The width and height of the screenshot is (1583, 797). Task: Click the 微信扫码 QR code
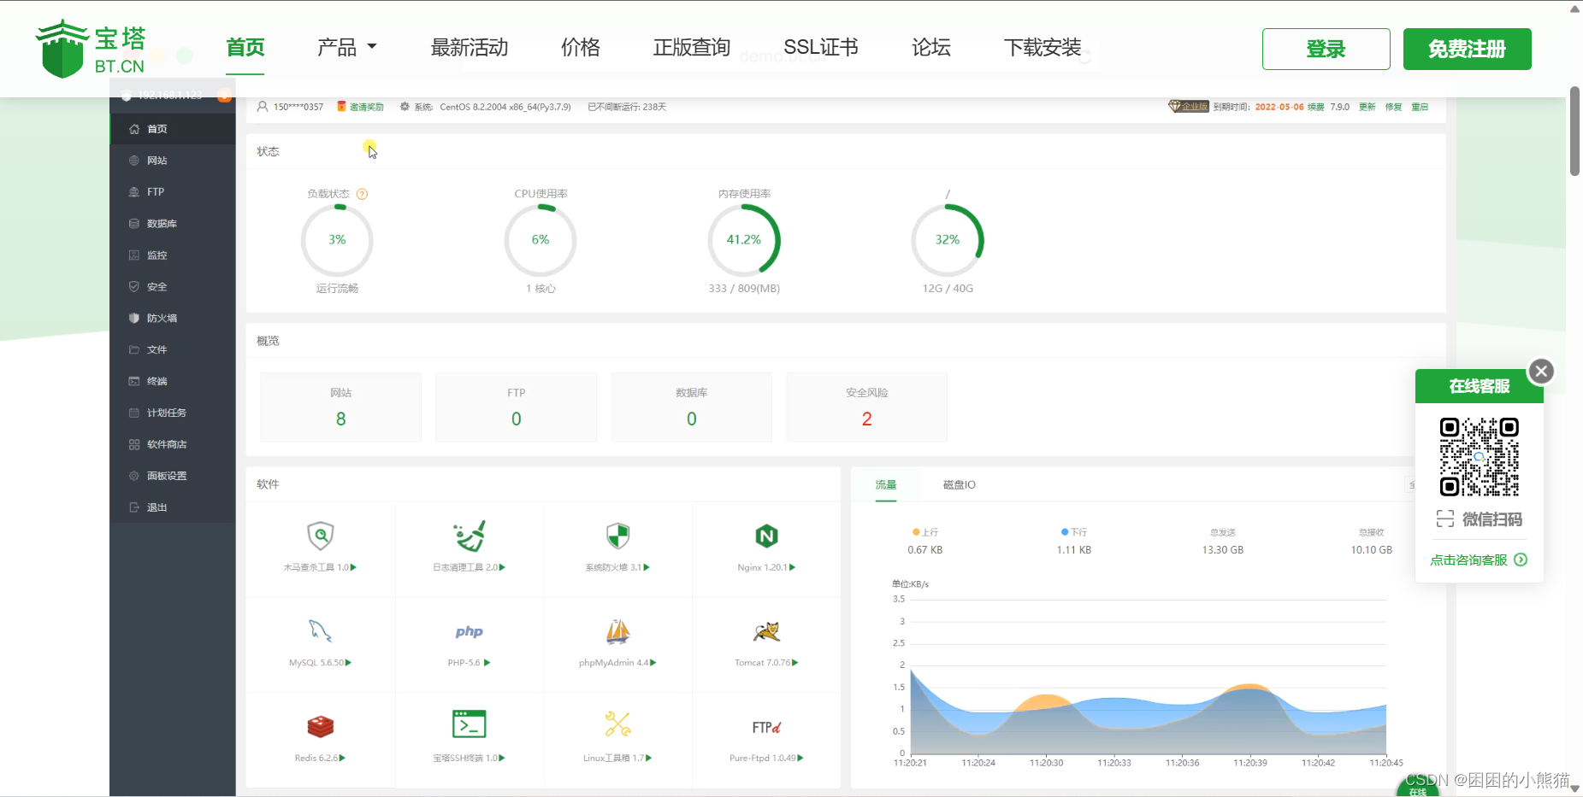[1479, 457]
